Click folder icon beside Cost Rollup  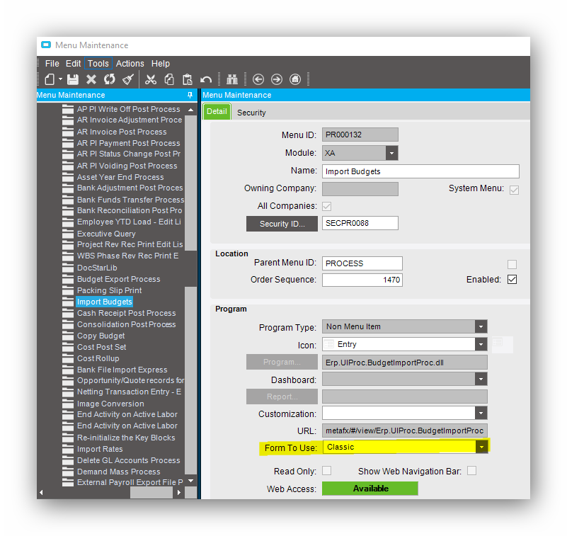68,359
